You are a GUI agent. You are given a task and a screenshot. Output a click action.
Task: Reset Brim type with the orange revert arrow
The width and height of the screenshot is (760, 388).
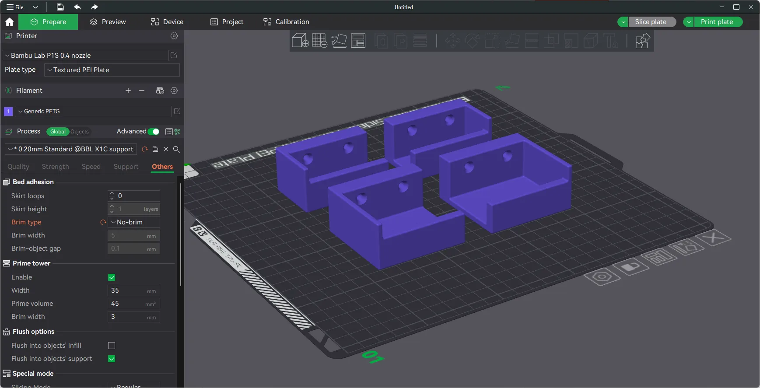(103, 222)
